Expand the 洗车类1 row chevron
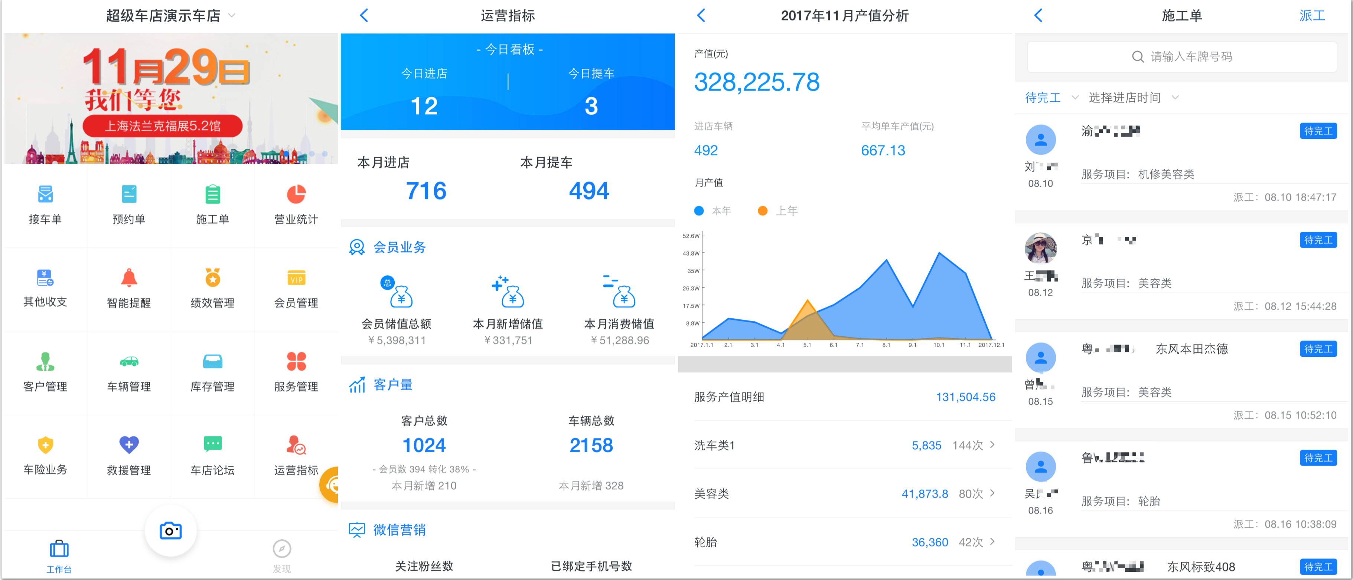Viewport: 1353px width, 580px height. pyautogui.click(x=992, y=445)
